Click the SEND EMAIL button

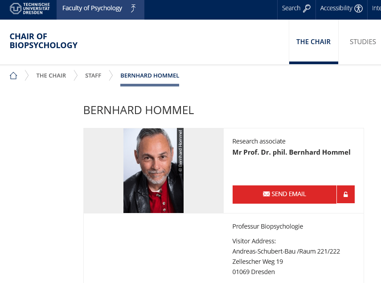pyautogui.click(x=284, y=194)
